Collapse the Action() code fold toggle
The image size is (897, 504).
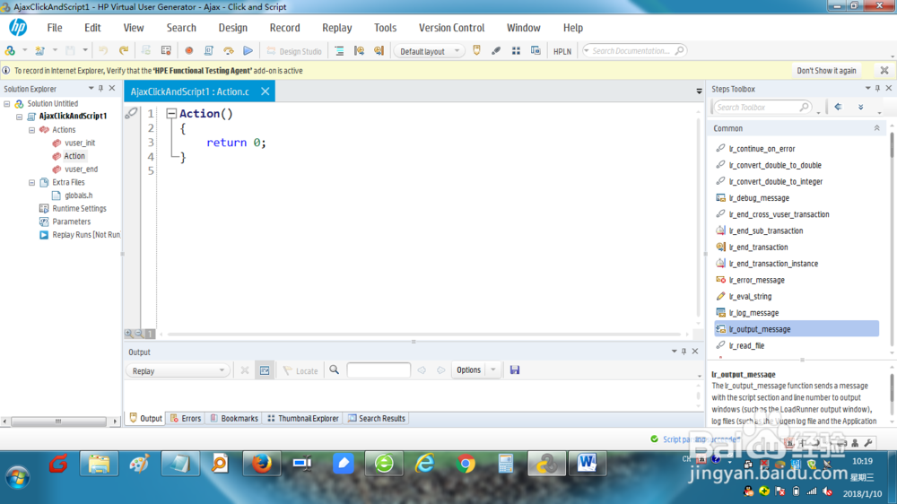pyautogui.click(x=171, y=114)
